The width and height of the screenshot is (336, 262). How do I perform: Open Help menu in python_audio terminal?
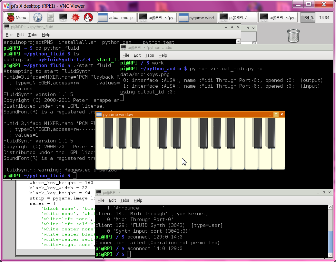[x=163, y=55]
